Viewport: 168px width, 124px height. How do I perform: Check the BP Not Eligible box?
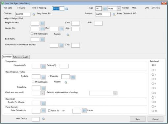click(33, 82)
